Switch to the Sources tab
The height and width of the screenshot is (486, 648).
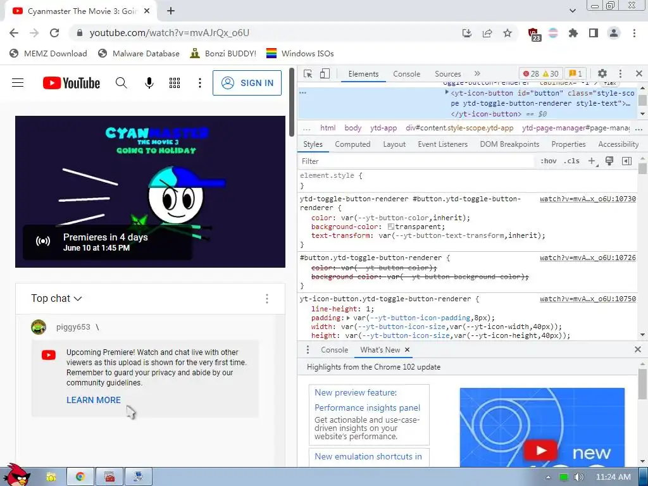click(447, 74)
